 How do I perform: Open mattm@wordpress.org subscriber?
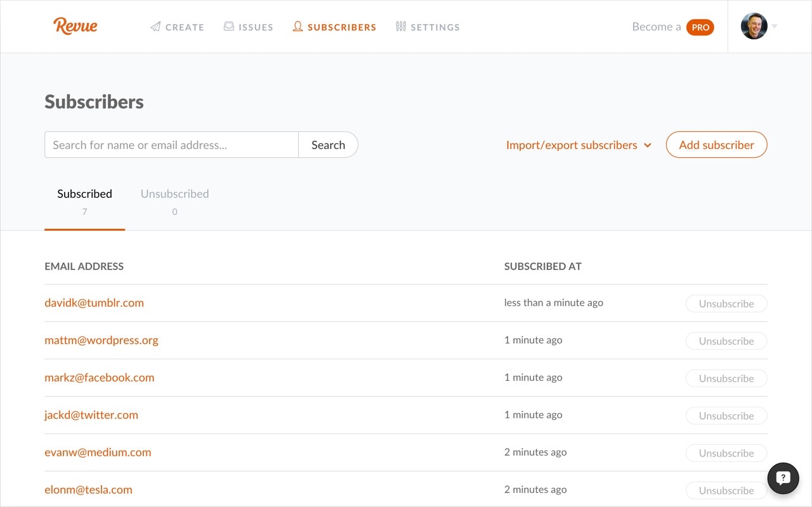point(101,340)
